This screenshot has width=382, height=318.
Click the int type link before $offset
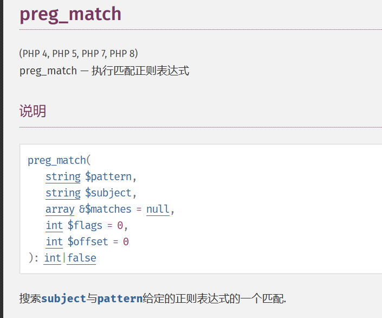point(54,241)
